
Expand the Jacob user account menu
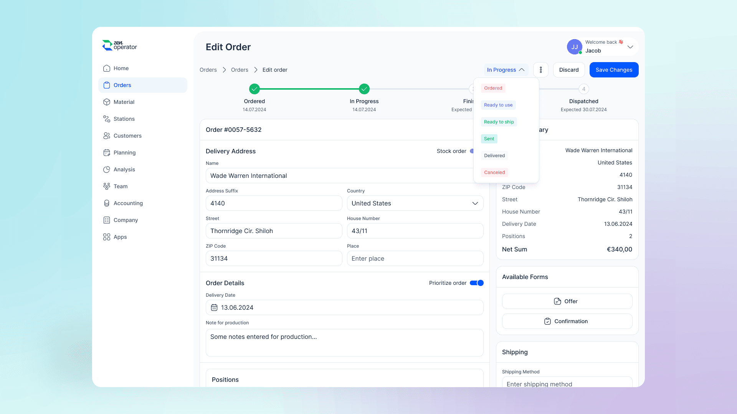tap(630, 47)
